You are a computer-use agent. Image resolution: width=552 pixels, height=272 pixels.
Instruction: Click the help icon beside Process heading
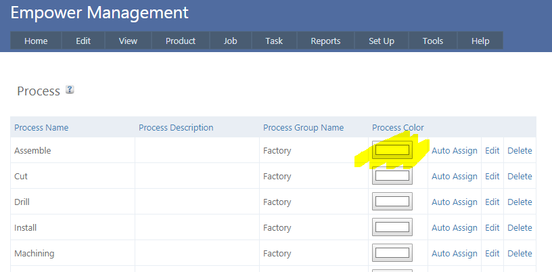point(69,90)
